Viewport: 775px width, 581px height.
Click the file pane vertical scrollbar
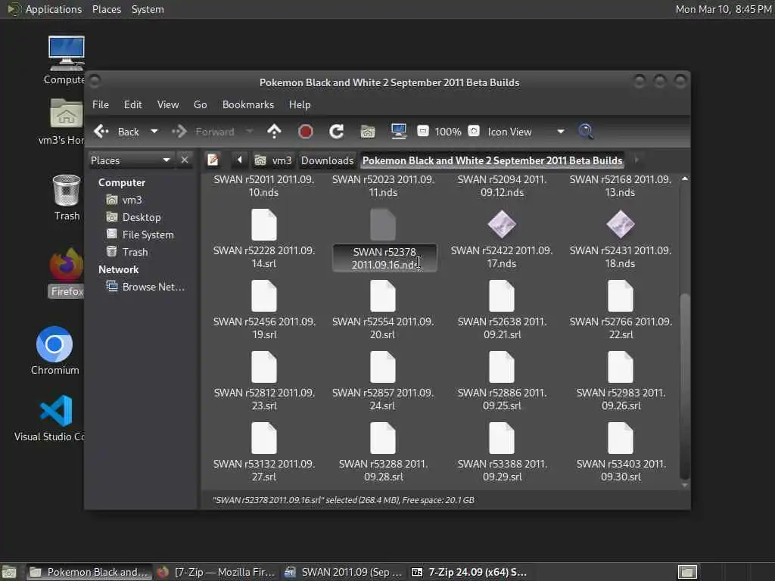684,386
